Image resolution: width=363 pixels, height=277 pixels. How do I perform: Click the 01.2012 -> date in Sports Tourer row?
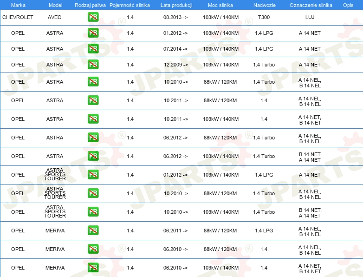[175, 175]
